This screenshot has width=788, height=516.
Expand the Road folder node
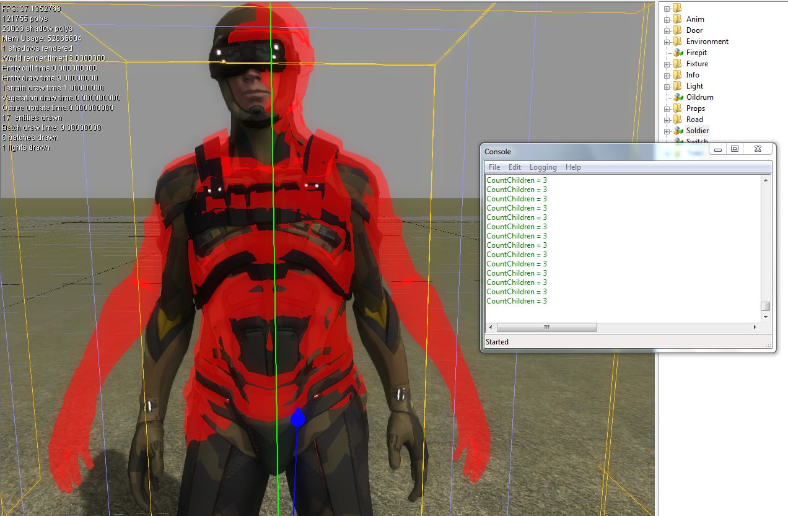coord(667,120)
